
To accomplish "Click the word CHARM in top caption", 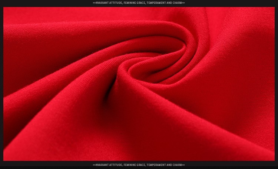I will [176, 3].
